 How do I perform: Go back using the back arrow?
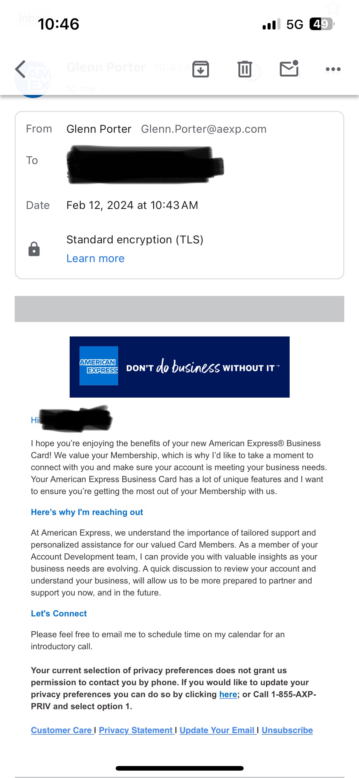[x=21, y=69]
